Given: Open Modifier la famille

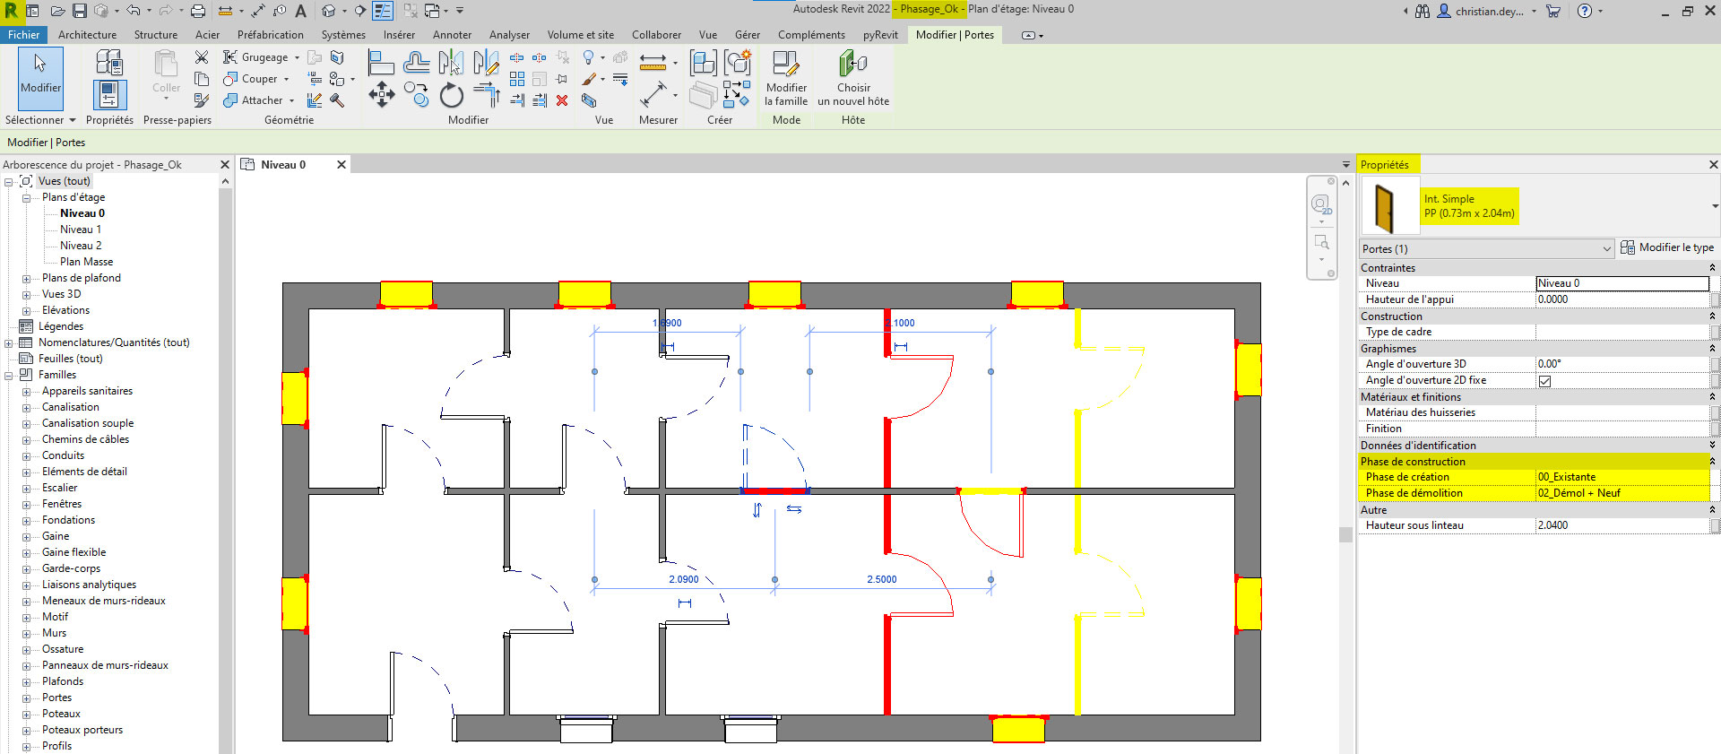Looking at the screenshot, I should 786,78.
